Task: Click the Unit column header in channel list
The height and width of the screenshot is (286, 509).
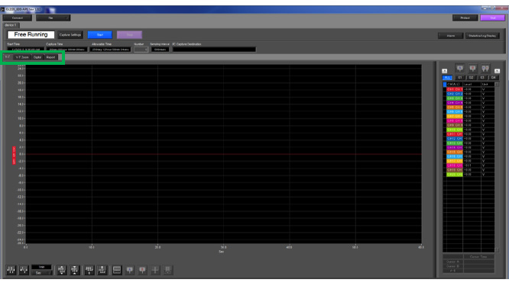Action: pyautogui.click(x=488, y=84)
